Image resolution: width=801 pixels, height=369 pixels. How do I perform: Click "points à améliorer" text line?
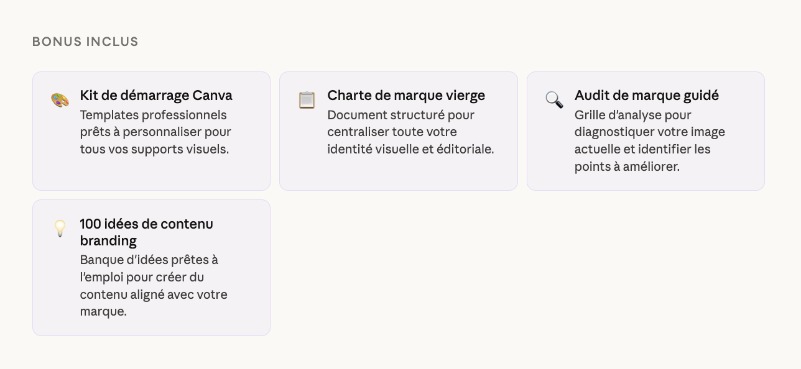[627, 167]
